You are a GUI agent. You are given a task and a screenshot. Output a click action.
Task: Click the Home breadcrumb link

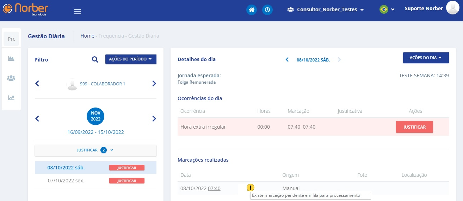pos(87,36)
